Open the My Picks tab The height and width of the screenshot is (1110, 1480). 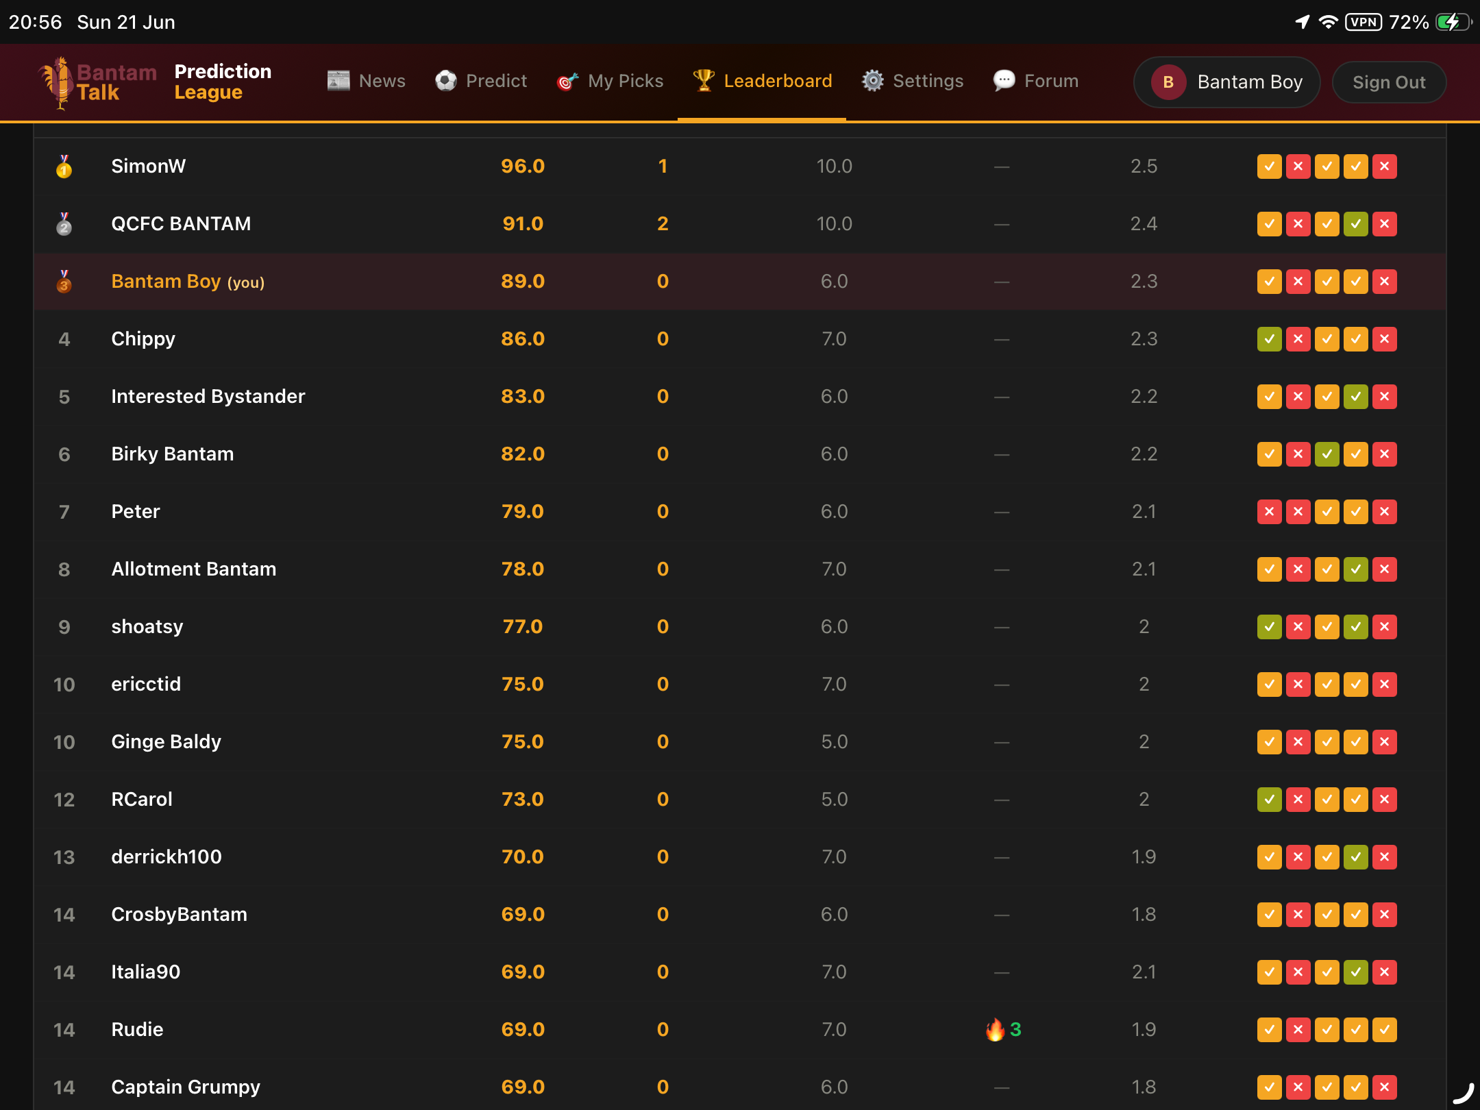tap(610, 82)
